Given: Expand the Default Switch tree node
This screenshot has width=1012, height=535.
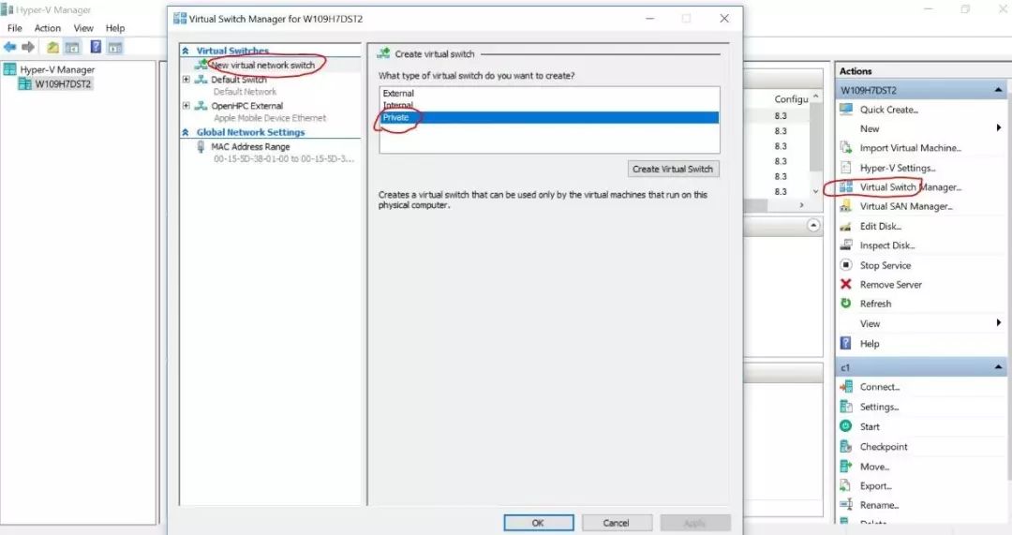Looking at the screenshot, I should (x=186, y=80).
